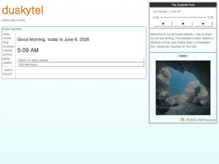Expand the Mini Manifesto section
The height and width of the screenshot is (164, 219).
pos(81,64)
